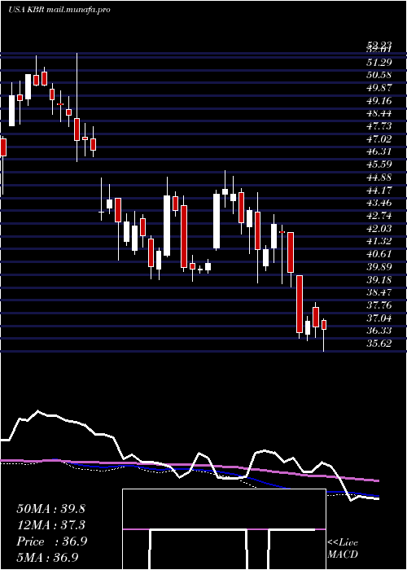
Task: Click the 'USA KBR mail.munafa.pro' chart title
Action: tap(59, 10)
